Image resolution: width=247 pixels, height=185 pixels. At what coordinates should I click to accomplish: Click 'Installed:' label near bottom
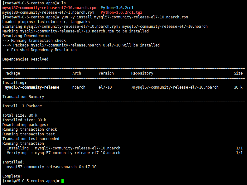[x=13, y=162]
